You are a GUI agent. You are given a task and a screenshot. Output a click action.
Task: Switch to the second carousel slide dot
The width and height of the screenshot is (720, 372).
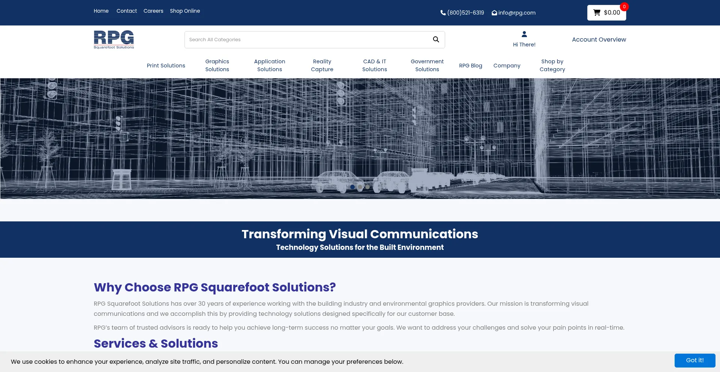pyautogui.click(x=360, y=187)
